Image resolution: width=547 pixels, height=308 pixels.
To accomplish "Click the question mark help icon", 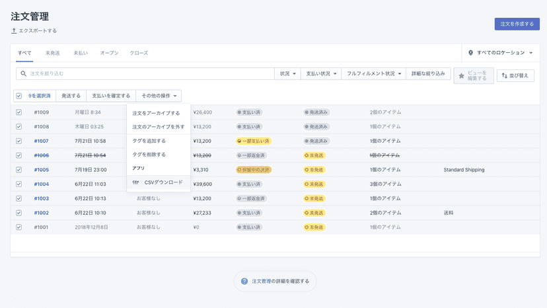I will pos(244,281).
